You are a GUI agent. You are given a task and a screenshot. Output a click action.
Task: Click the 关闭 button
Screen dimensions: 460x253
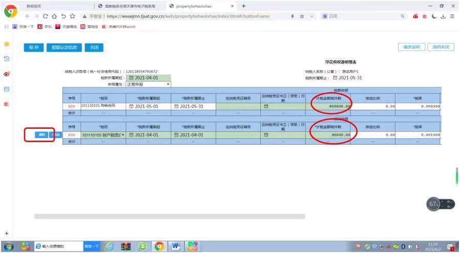[94, 48]
